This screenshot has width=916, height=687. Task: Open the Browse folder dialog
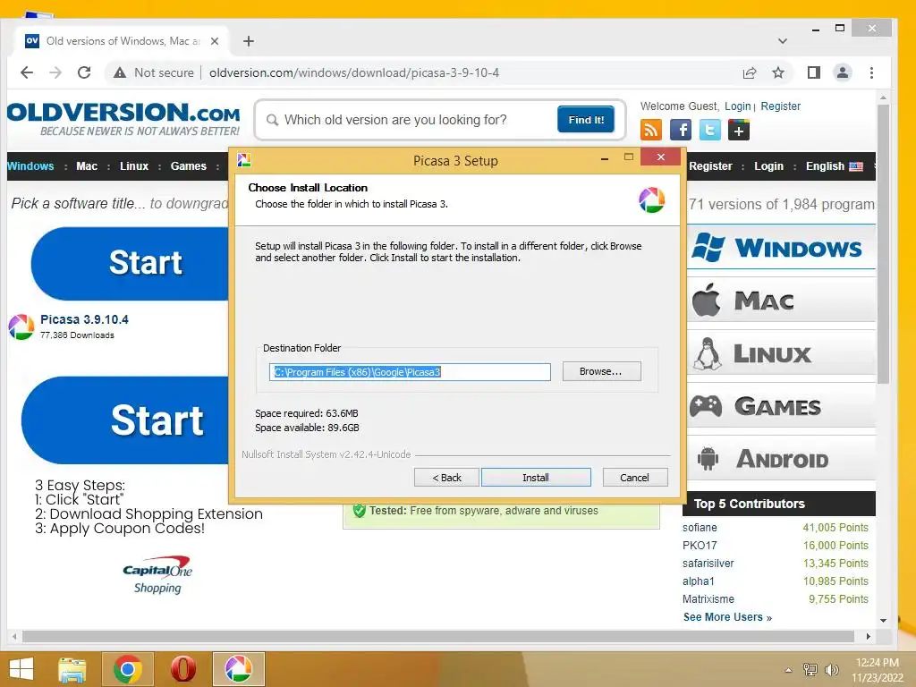(x=601, y=371)
